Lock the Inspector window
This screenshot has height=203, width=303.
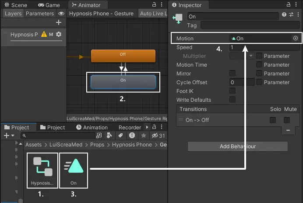(x=289, y=4)
